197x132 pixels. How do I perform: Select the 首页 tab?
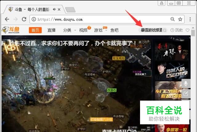coord(35,30)
